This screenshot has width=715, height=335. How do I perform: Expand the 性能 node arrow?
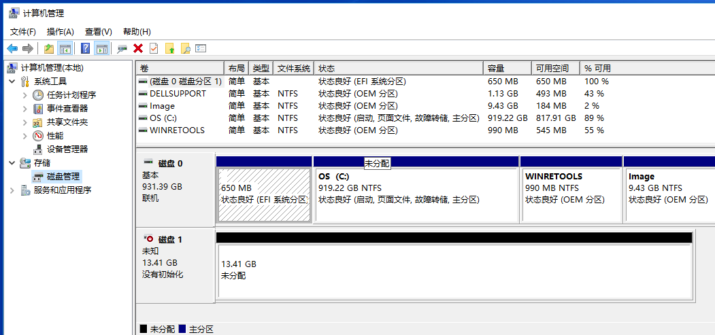click(25, 136)
